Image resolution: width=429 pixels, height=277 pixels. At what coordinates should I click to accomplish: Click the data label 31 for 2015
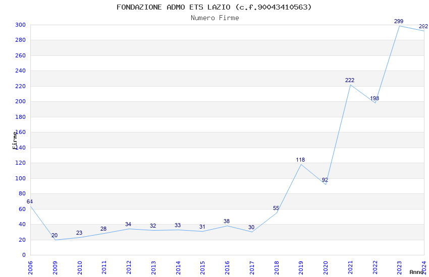202,227
